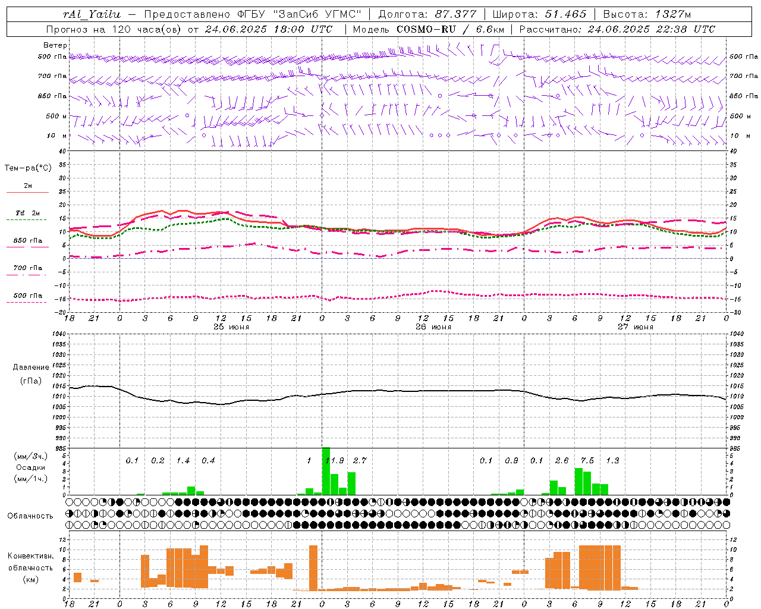Click the longitude value Долгота: 87.377
The image size is (761, 609).
click(x=427, y=14)
